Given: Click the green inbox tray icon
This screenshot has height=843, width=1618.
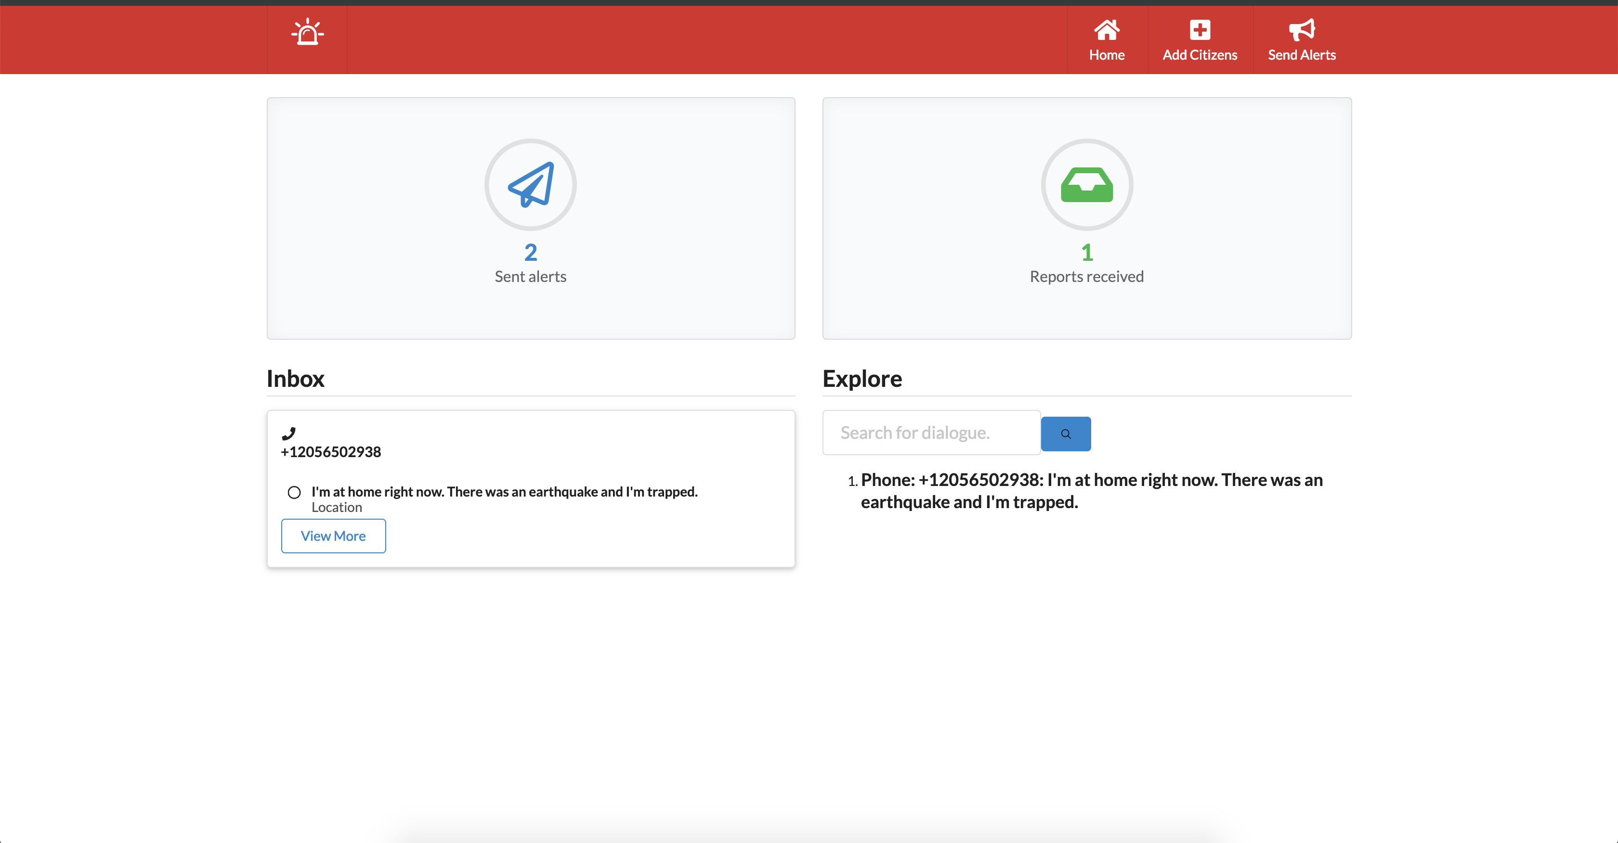Looking at the screenshot, I should click(x=1087, y=185).
